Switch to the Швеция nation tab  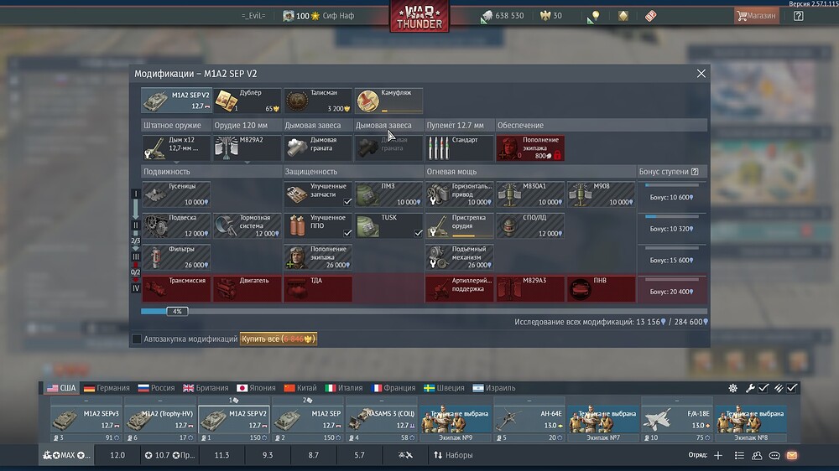tap(444, 388)
